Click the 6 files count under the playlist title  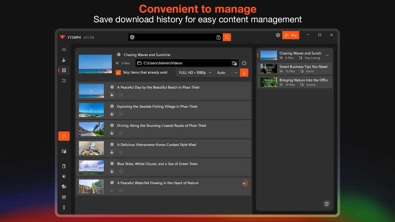(x=126, y=63)
